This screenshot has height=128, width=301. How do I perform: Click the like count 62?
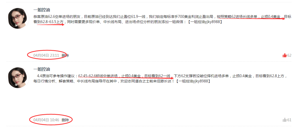[x=289, y=55]
